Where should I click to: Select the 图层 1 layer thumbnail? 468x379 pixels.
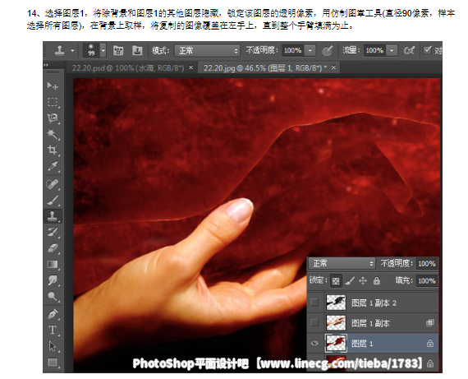[x=336, y=343]
